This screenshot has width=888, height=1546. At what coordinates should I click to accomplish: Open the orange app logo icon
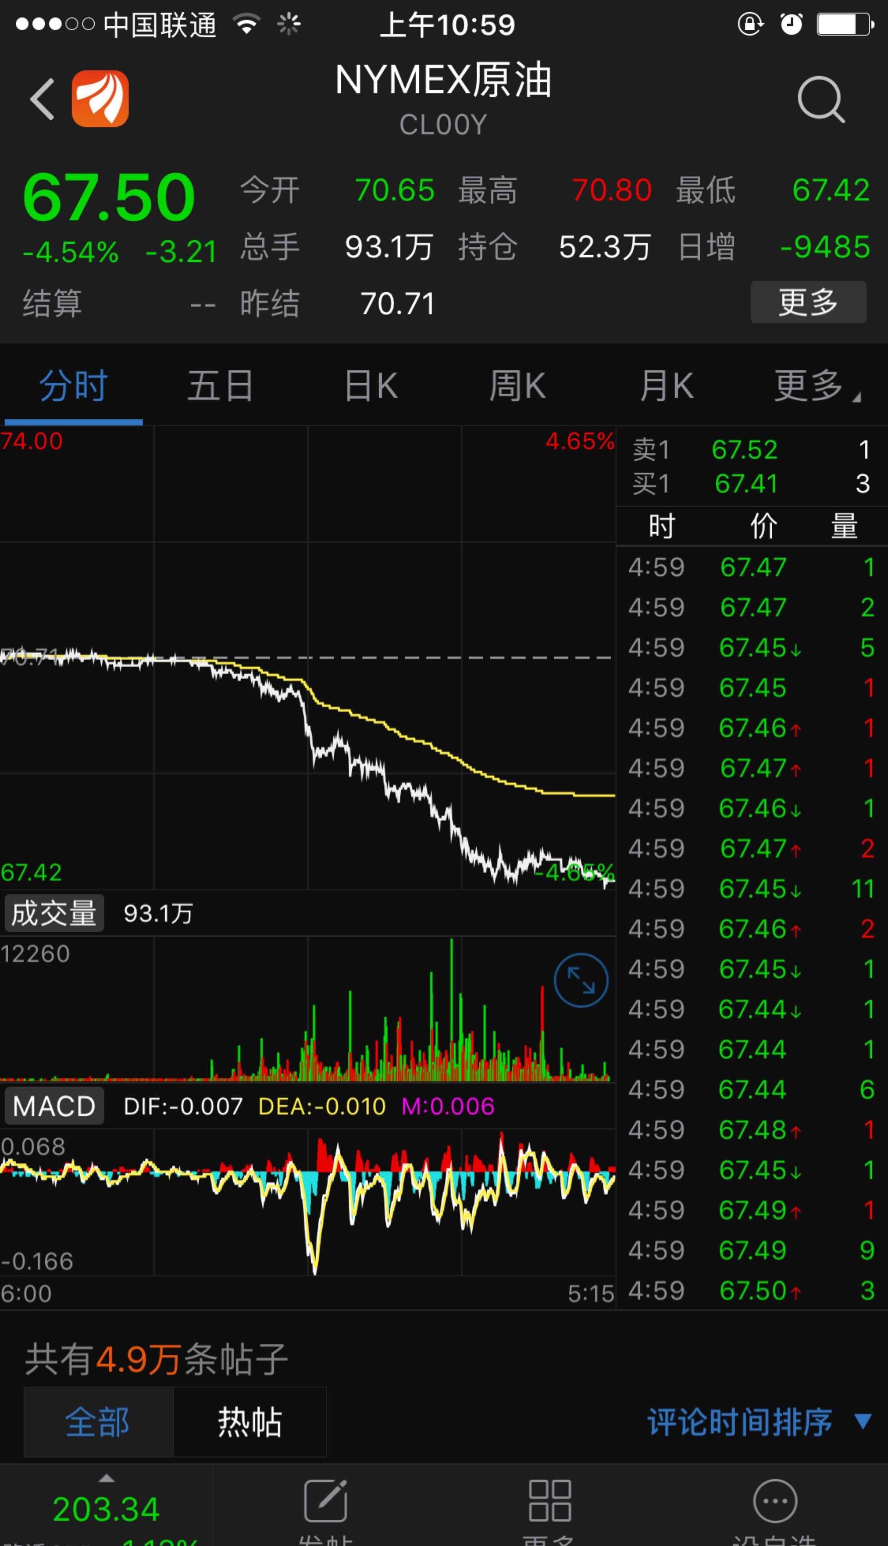[100, 99]
